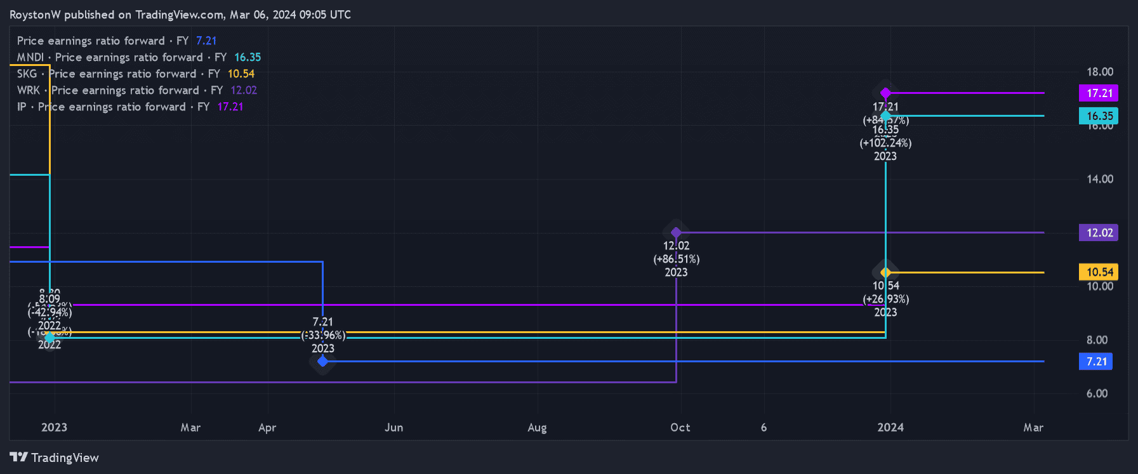This screenshot has height=474, width=1138.
Task: Select the purple 12.02 price tag
Action: [x=1099, y=233]
